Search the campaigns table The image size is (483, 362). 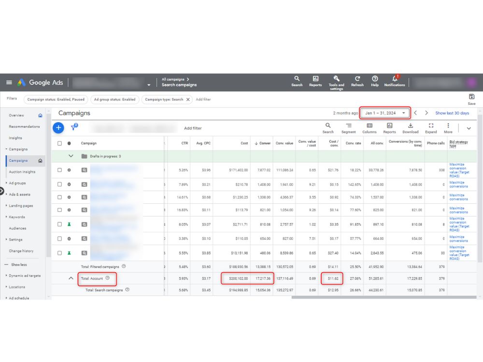[328, 128]
